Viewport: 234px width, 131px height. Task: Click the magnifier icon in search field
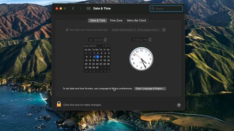153,9
